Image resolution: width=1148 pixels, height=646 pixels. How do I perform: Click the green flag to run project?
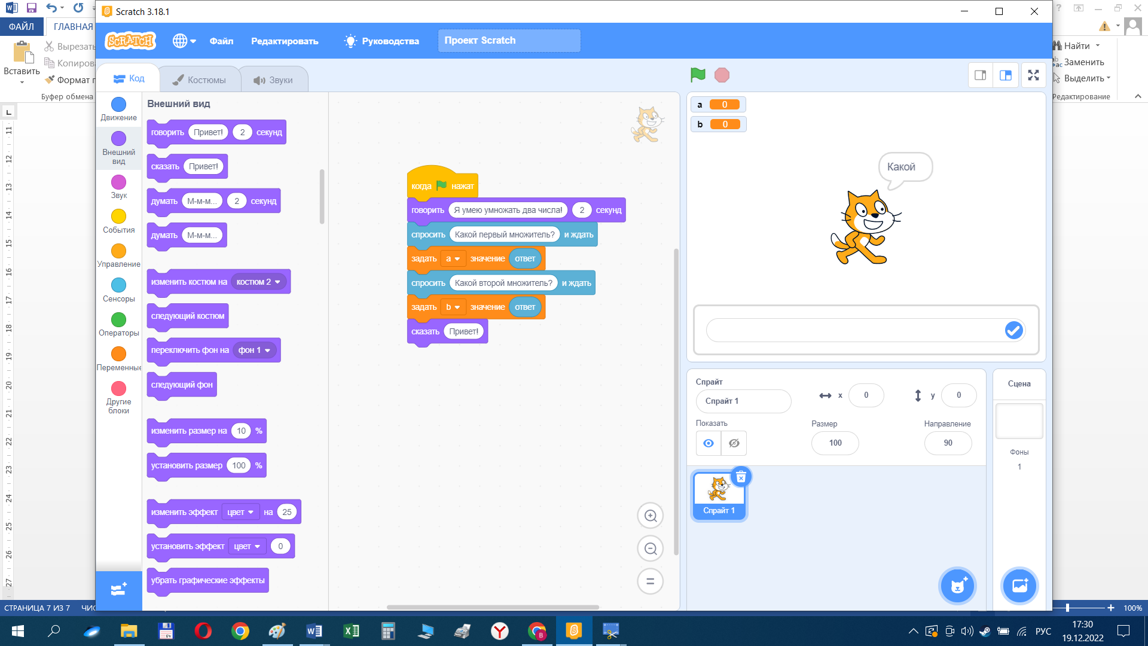698,75
